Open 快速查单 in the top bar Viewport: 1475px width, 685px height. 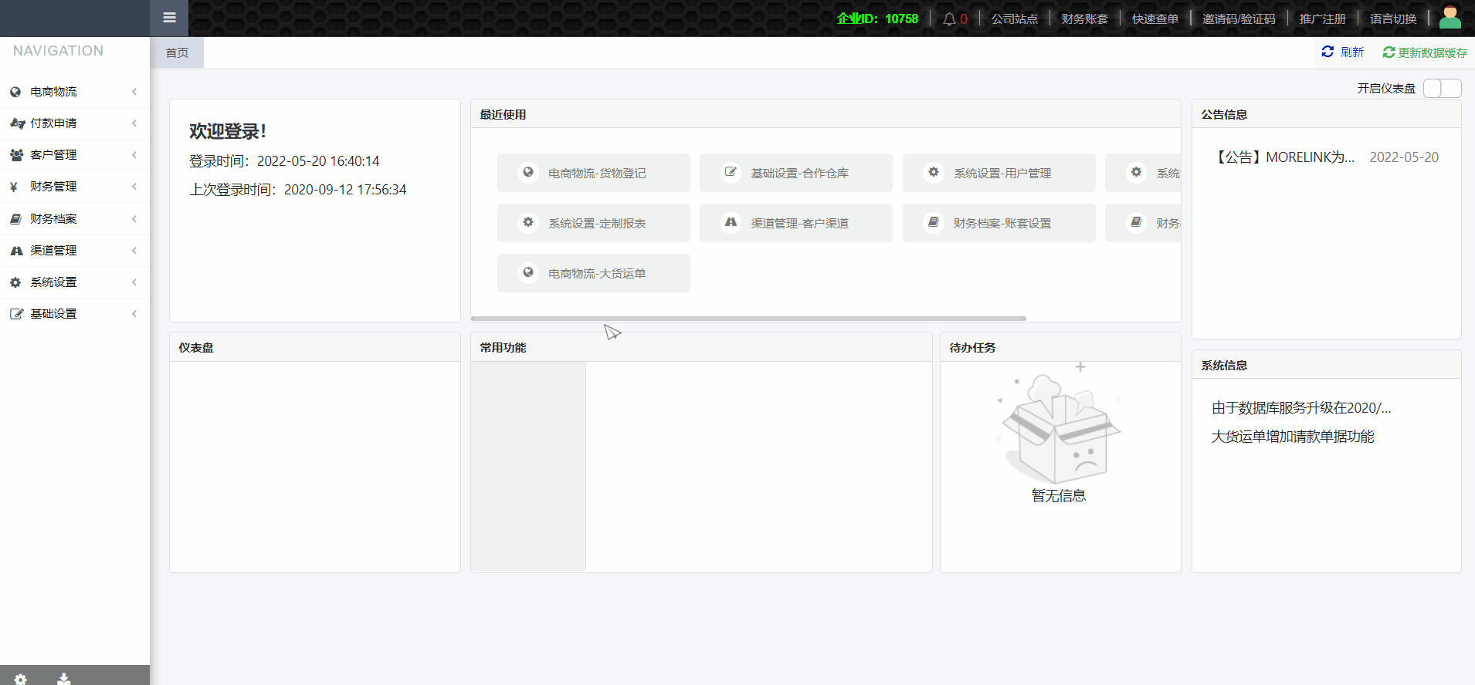(x=1155, y=19)
